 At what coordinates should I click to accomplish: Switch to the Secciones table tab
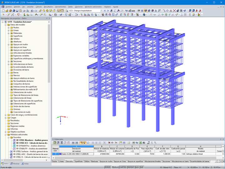(166, 161)
